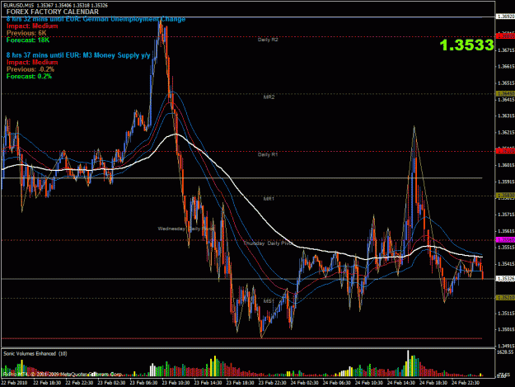The width and height of the screenshot is (515, 387).
Task: Select the German Unemployment Change event line
Action: click(x=96, y=19)
